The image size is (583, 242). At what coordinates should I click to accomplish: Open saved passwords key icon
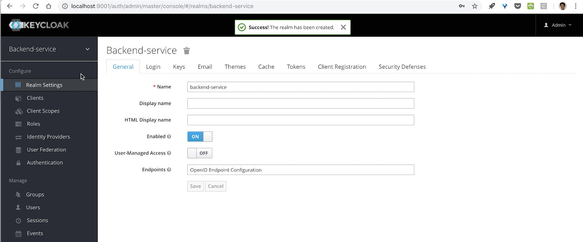click(462, 6)
